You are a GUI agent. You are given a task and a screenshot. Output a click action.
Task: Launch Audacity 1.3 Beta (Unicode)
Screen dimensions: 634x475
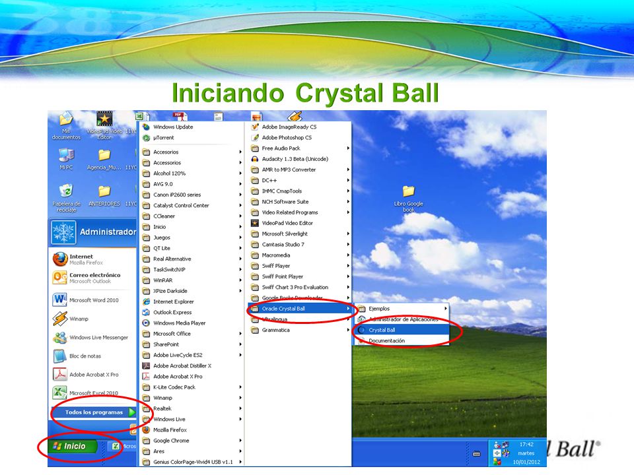pos(300,159)
